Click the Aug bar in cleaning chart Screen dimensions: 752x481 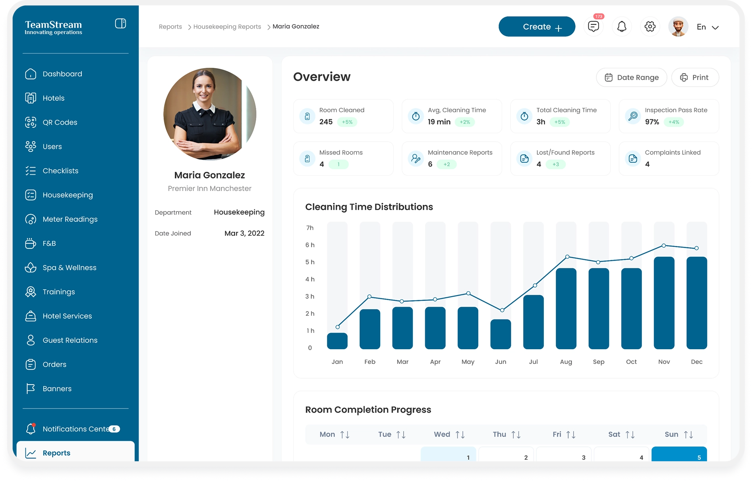566,308
